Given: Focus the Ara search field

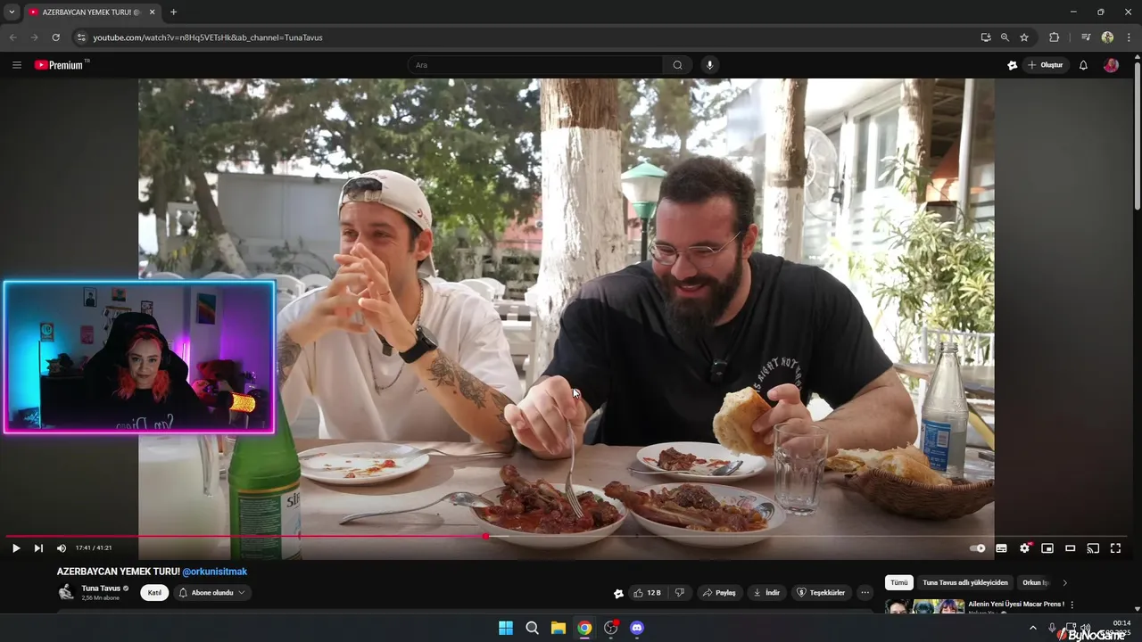Looking at the screenshot, I should (x=535, y=65).
